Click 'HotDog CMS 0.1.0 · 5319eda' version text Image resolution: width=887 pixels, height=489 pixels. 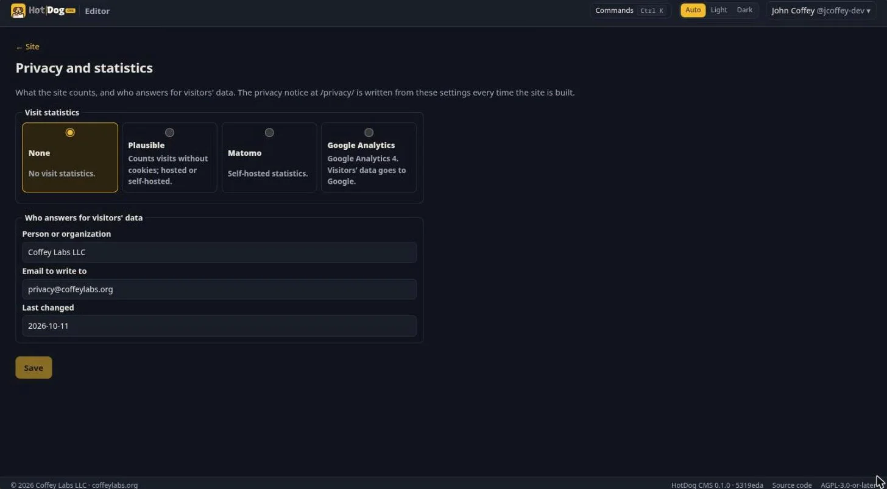pos(717,485)
